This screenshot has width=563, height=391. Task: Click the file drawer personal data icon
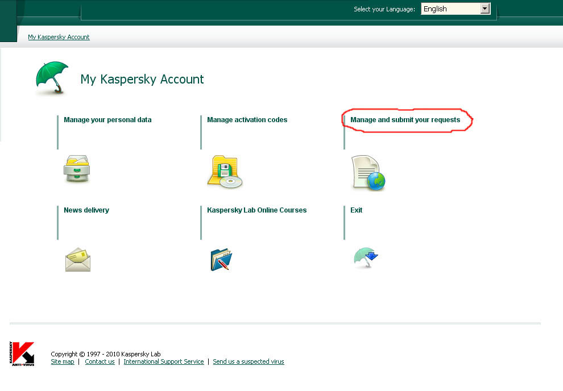tap(77, 169)
